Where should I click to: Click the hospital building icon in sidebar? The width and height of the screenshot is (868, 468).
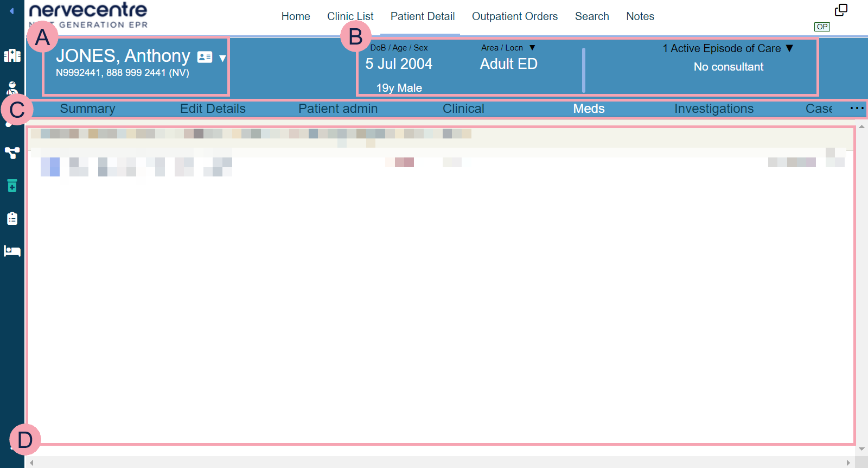tap(12, 55)
